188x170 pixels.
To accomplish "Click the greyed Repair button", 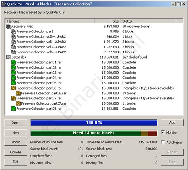I will pos(172,152).
